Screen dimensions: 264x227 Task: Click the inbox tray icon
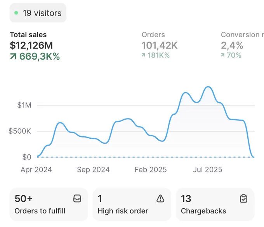point(77,198)
